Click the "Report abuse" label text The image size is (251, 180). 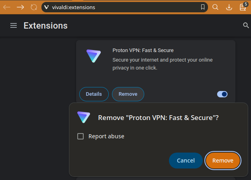(106, 136)
